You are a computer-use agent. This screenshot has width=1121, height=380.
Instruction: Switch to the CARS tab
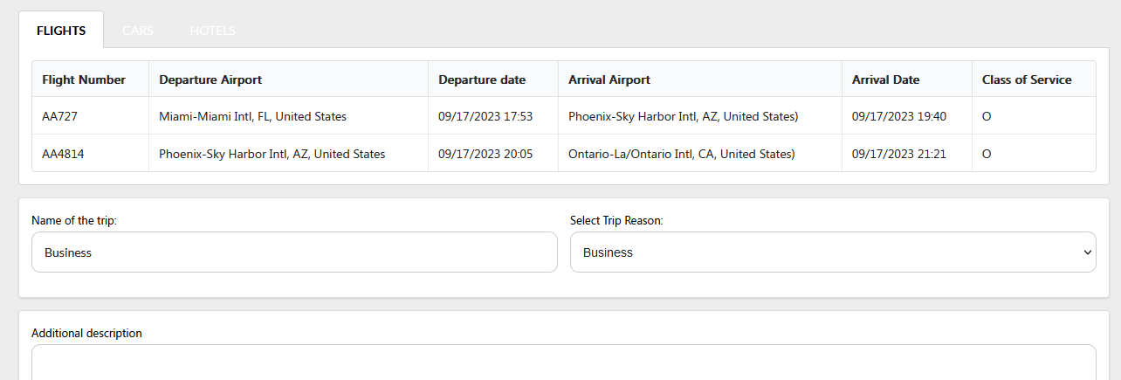138,31
